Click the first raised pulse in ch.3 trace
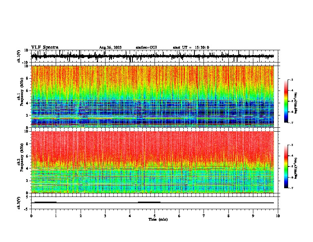 click(45, 202)
